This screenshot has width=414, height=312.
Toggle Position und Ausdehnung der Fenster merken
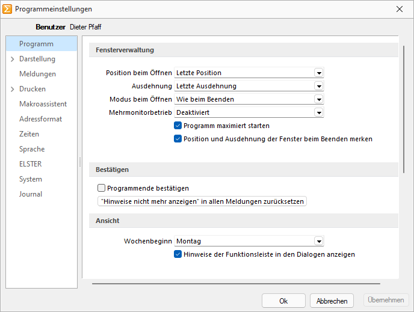tap(178, 139)
